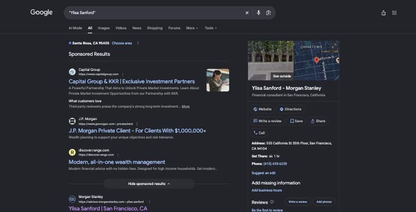The height and width of the screenshot is (212, 416).
Task: Expand the What customers love More link
Action: 186,107
